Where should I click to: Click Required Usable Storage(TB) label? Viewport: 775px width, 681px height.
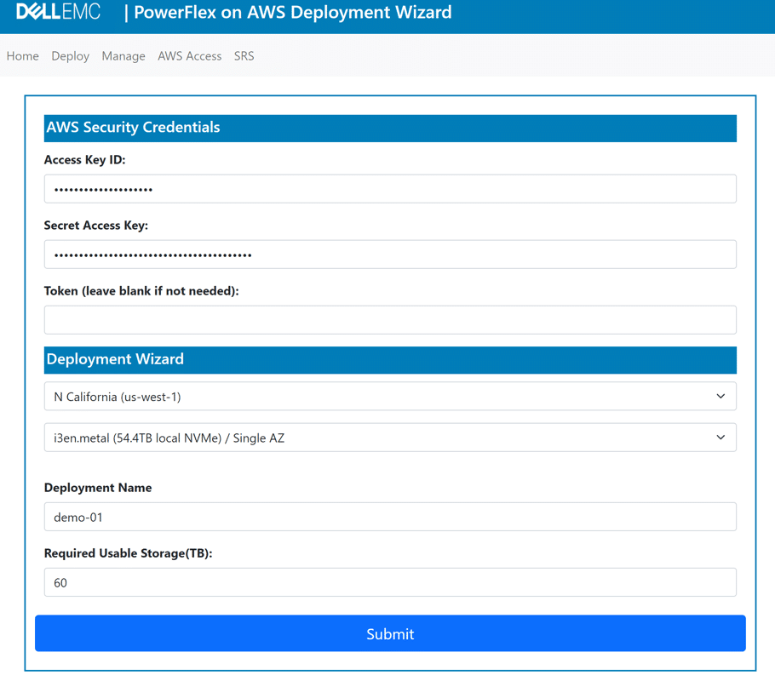(x=128, y=553)
